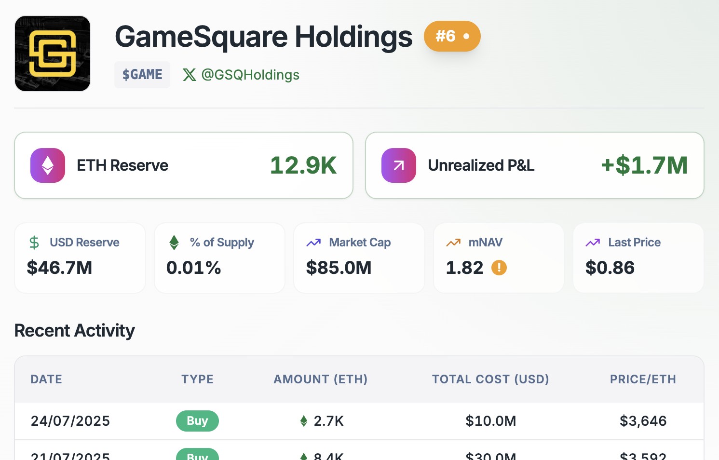Click the AMOUNT (ETH) column header
This screenshot has height=460, width=719.
[x=321, y=379]
